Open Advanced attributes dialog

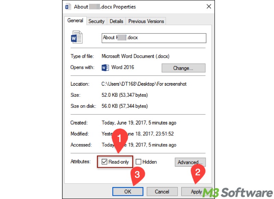coord(190,162)
